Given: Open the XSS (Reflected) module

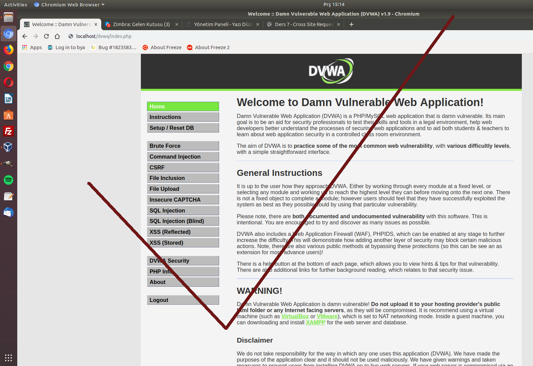Looking at the screenshot, I should pos(183,232).
